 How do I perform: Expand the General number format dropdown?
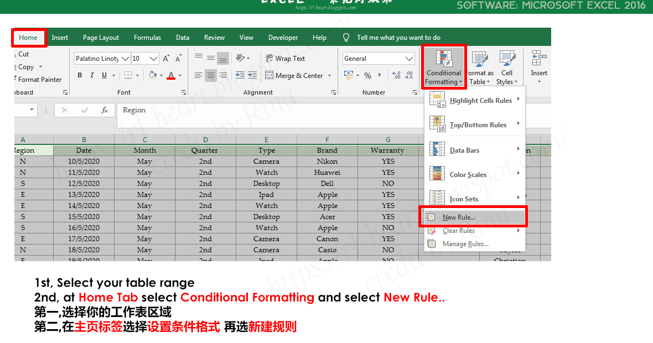pos(410,59)
